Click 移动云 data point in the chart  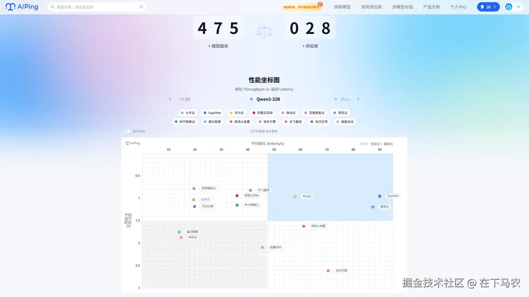coord(181,238)
